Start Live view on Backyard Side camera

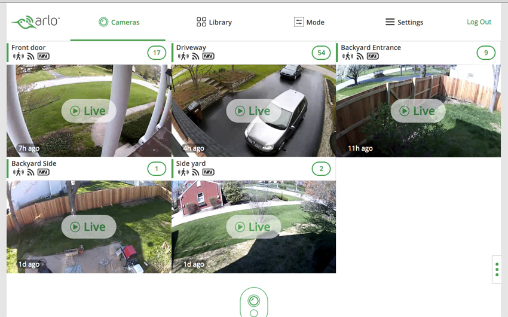pos(88,227)
